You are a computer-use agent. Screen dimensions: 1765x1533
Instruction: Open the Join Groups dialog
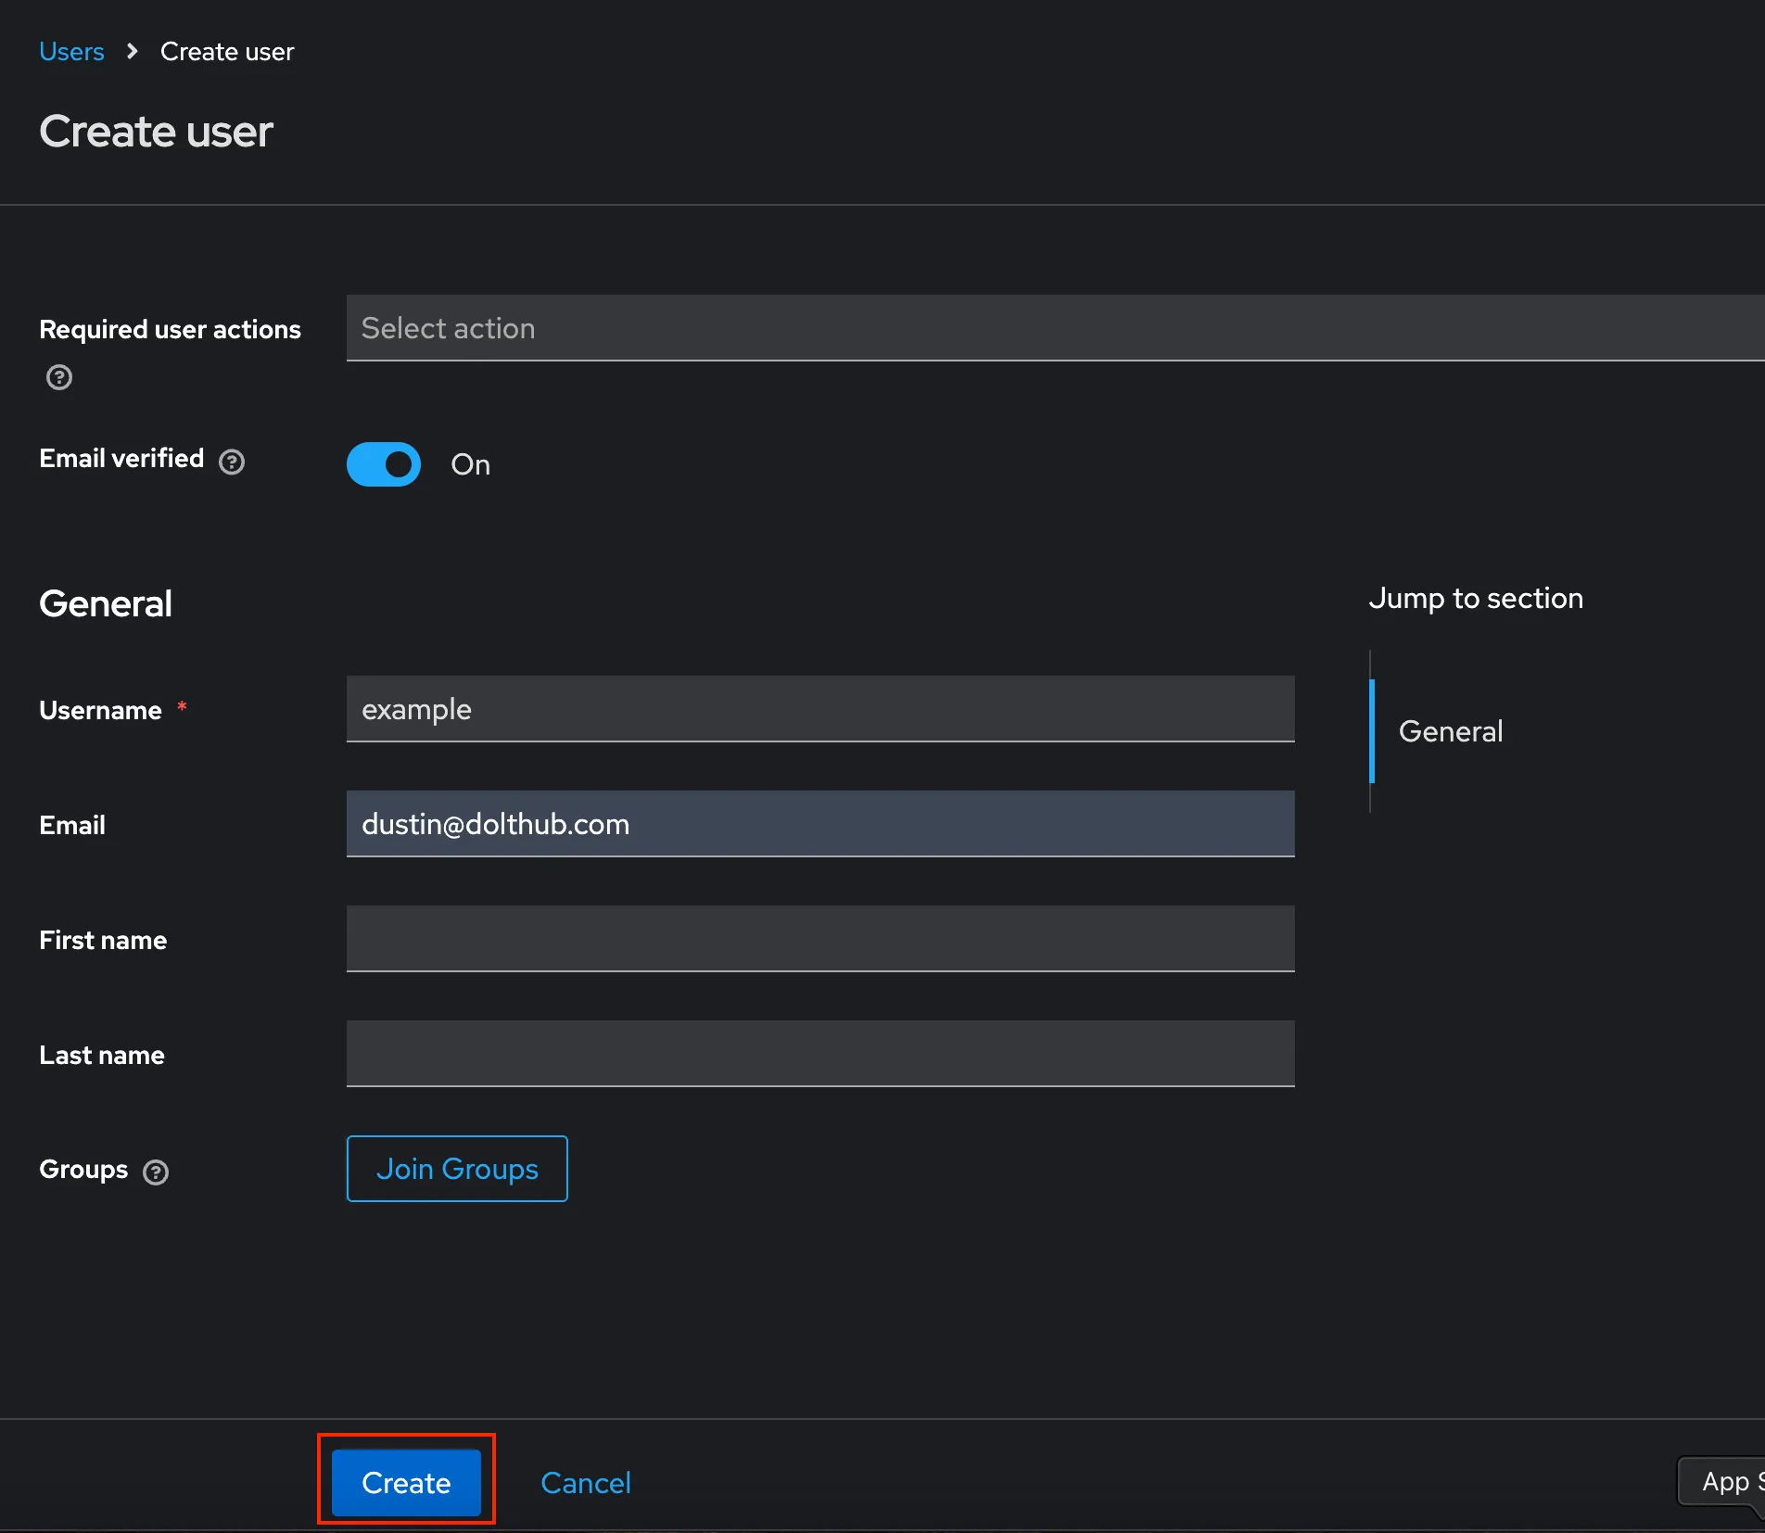(x=456, y=1169)
